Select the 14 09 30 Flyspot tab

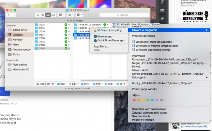(75, 21)
